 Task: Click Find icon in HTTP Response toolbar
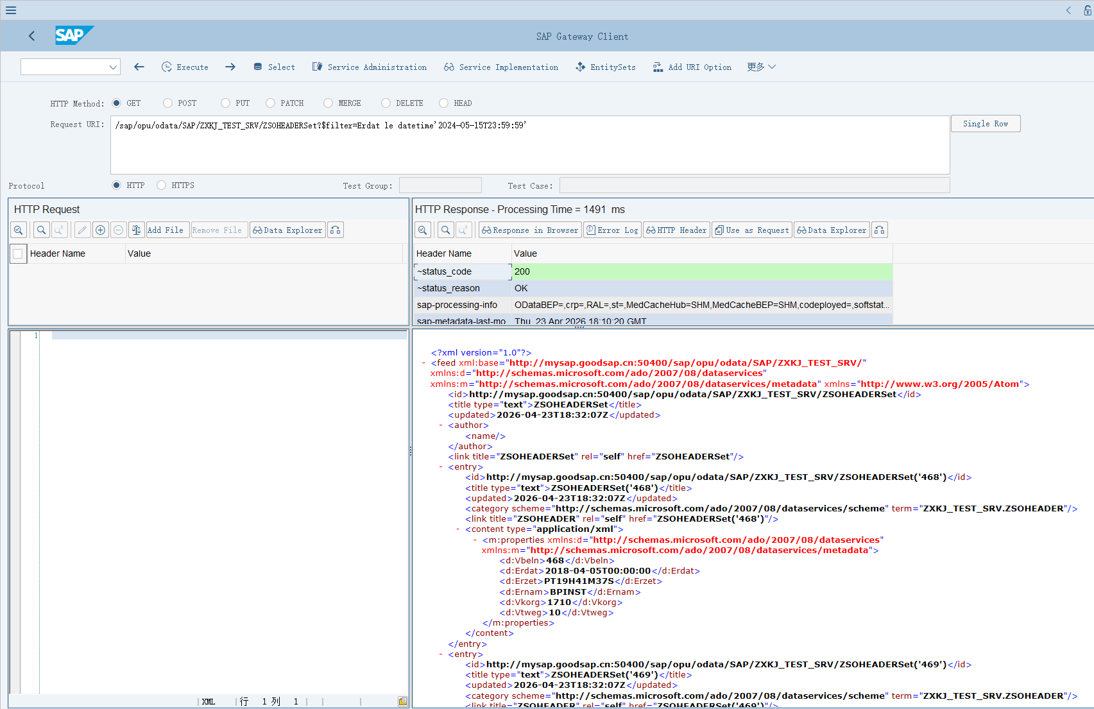[x=445, y=230]
